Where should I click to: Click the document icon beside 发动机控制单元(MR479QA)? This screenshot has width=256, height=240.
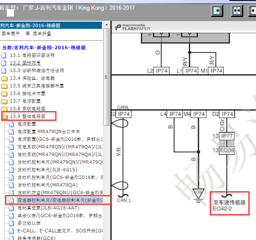tap(11, 185)
